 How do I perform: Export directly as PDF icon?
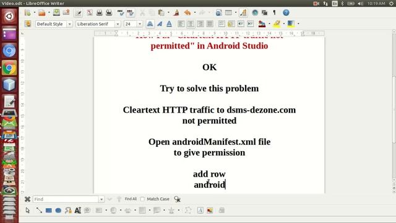90,12
